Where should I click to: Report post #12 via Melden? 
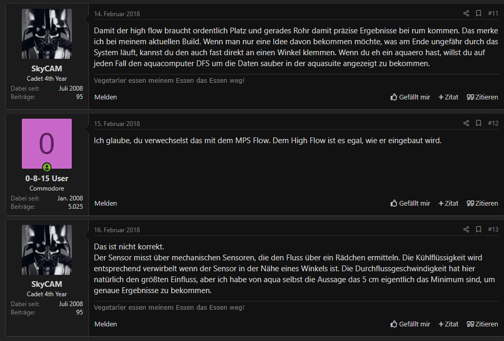click(106, 204)
